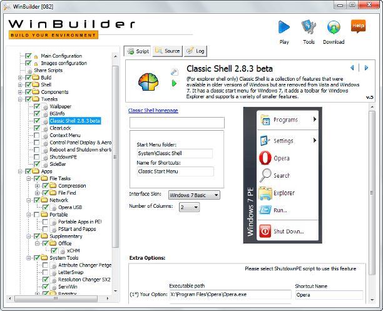Image resolution: width=383 pixels, height=311 pixels.
Task: Open the Download globe icon
Action: pyautogui.click(x=334, y=28)
